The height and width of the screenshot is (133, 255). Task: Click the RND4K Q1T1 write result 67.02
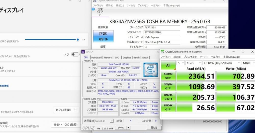tap(236, 107)
